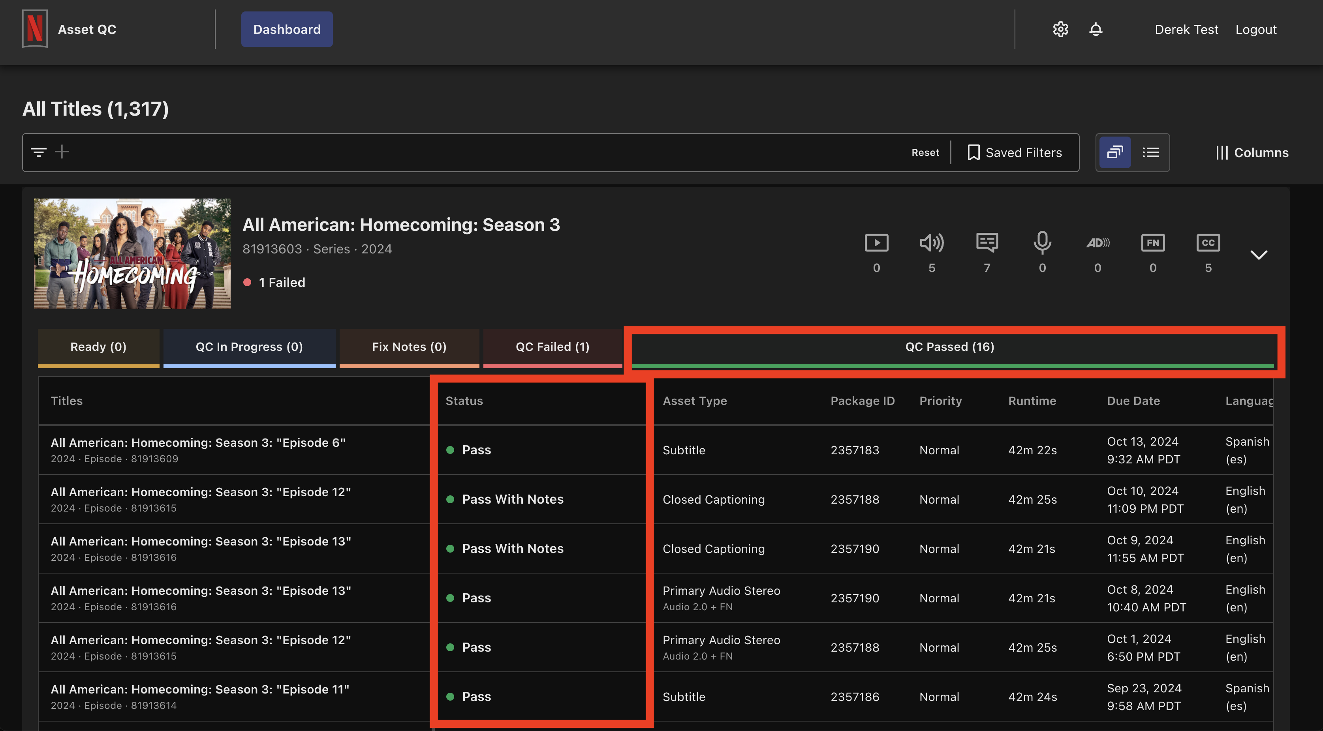Viewport: 1323px width, 731px height.
Task: Click the Netflix logo icon
Action: point(35,29)
